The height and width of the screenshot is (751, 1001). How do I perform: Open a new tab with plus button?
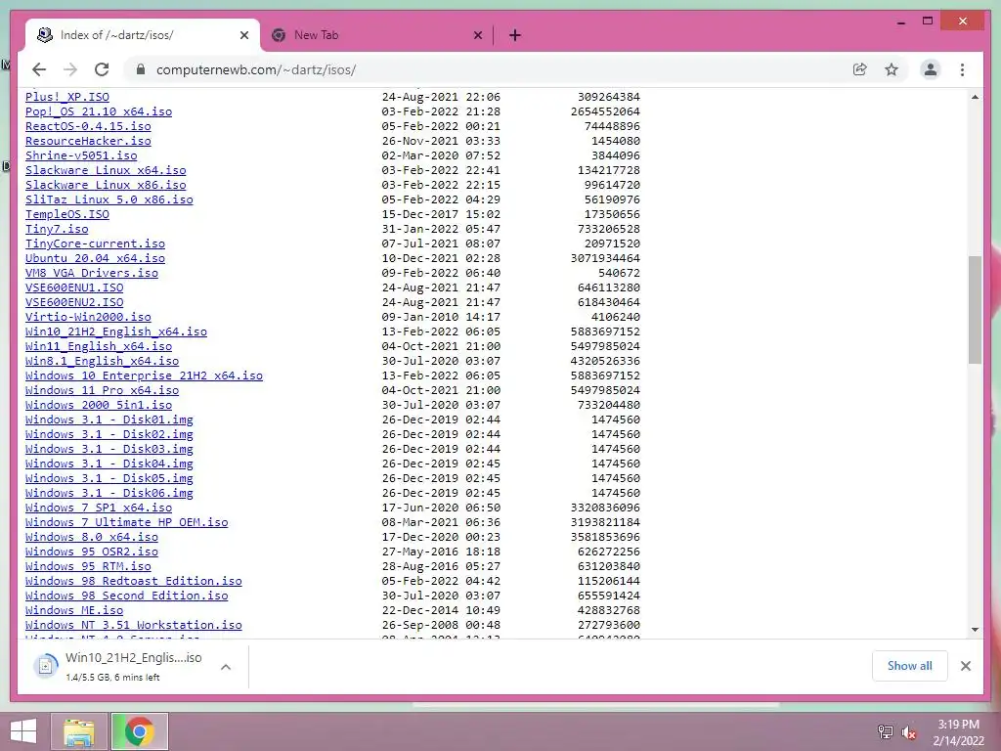click(x=514, y=35)
